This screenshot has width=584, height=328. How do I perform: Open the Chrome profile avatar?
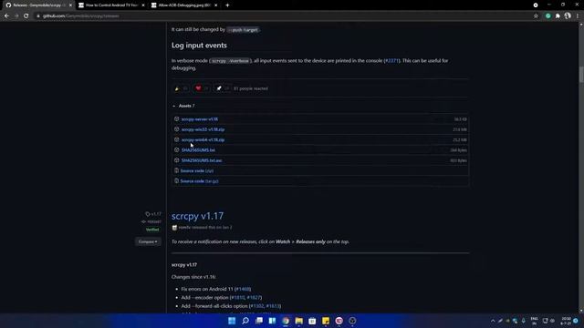pos(568,15)
